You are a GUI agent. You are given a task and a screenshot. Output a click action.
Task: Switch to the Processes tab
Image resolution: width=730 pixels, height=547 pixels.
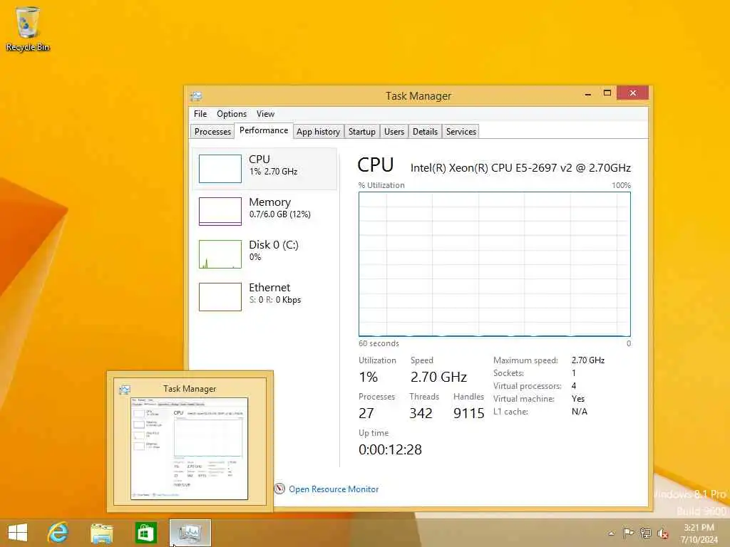(x=212, y=132)
